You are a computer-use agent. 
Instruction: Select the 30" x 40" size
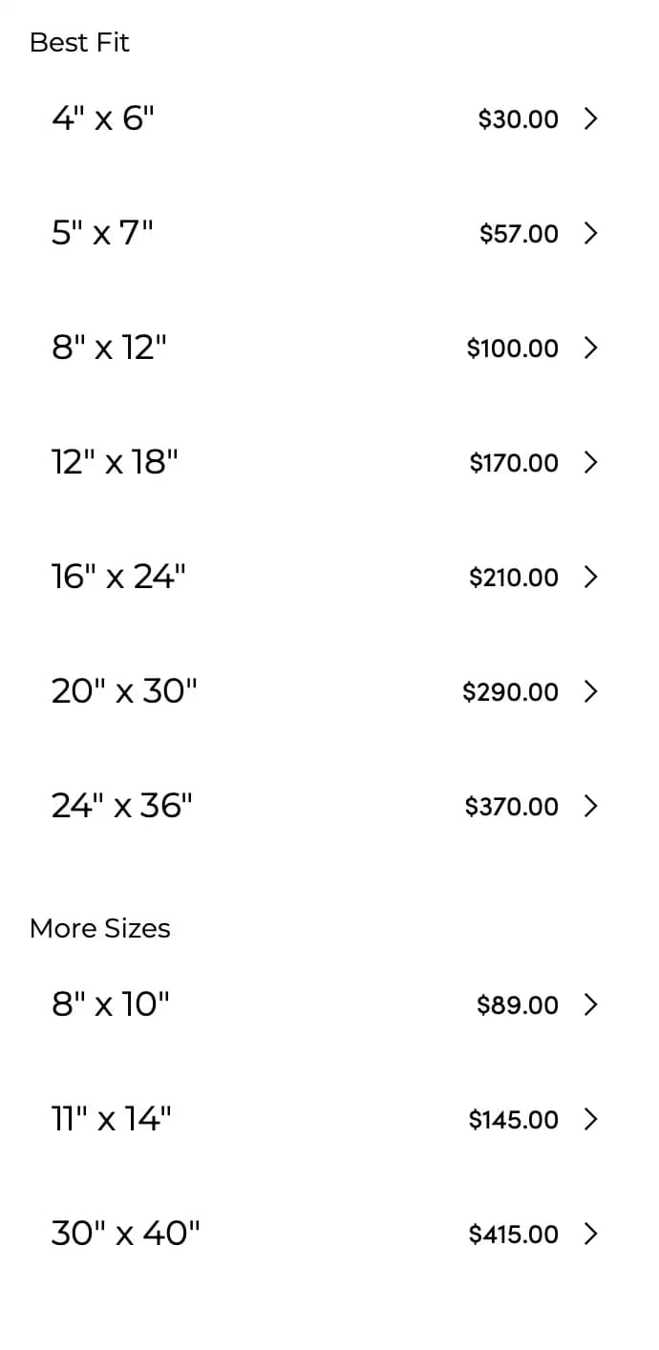tap(126, 1234)
